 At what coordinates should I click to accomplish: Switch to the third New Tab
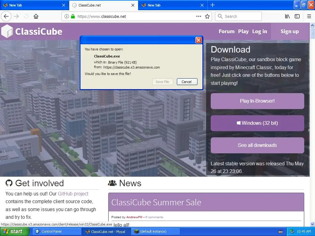(173, 5)
